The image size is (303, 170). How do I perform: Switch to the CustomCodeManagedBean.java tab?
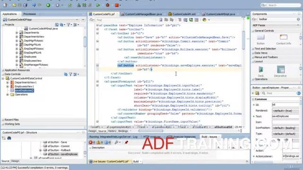pos(143,14)
